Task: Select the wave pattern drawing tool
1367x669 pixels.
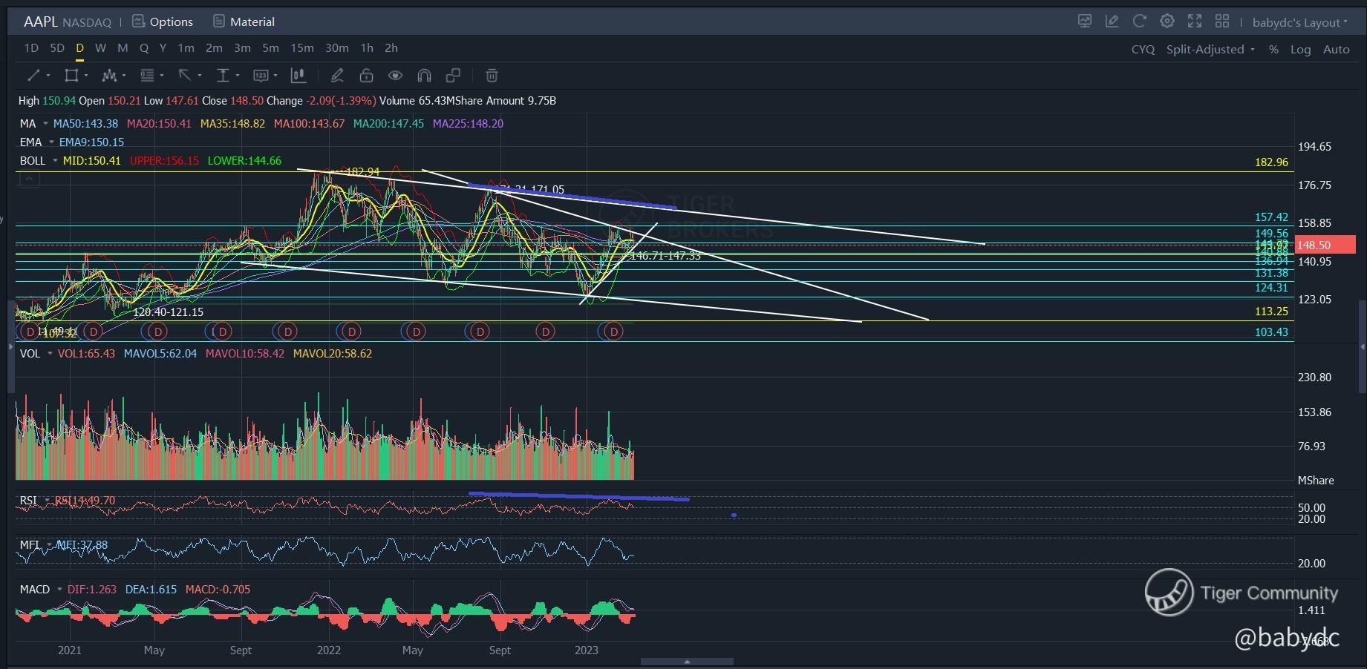Action: tap(109, 75)
